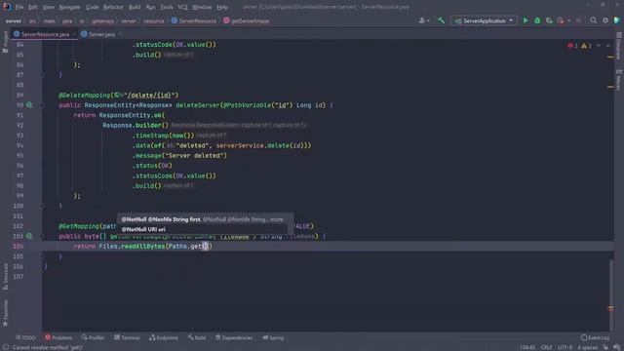Open the Problems tool window
This screenshot has height=351, width=624.
click(58, 337)
